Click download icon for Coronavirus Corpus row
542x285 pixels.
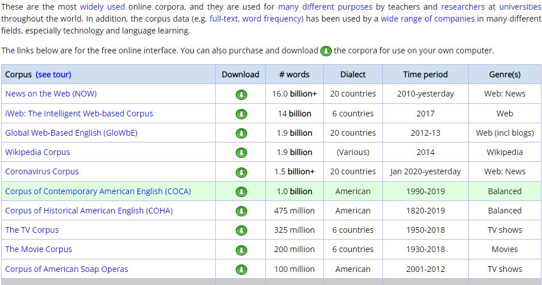click(x=241, y=172)
